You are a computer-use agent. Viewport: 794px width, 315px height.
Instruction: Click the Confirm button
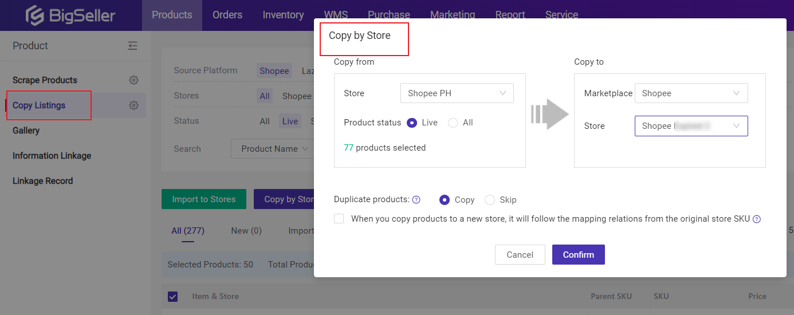[x=578, y=255]
